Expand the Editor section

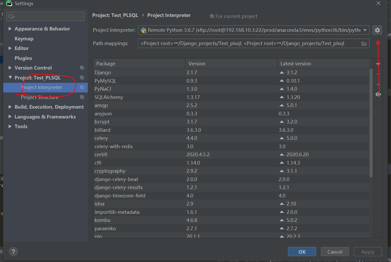coord(10,48)
